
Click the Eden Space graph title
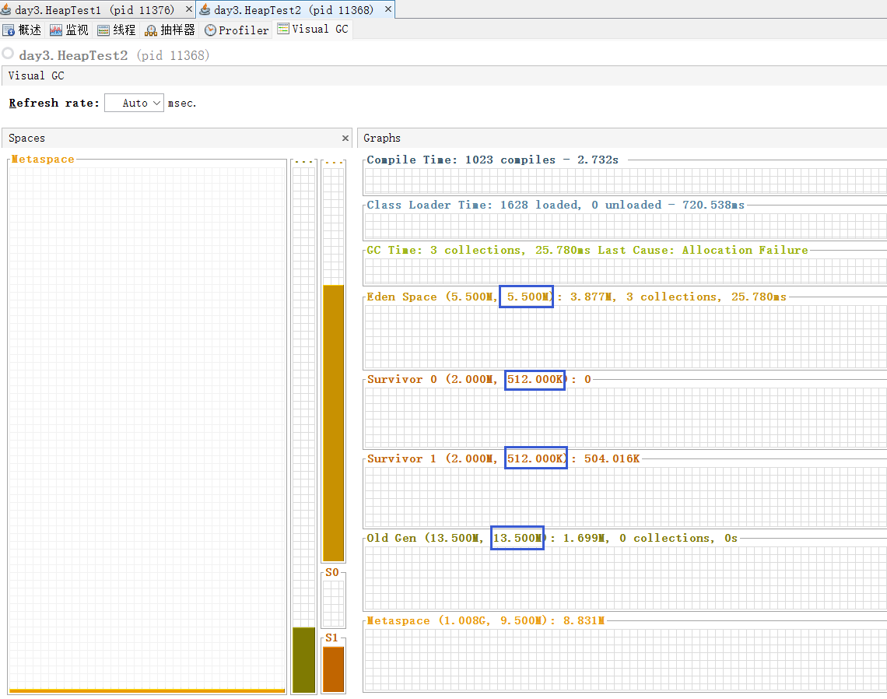click(x=577, y=297)
